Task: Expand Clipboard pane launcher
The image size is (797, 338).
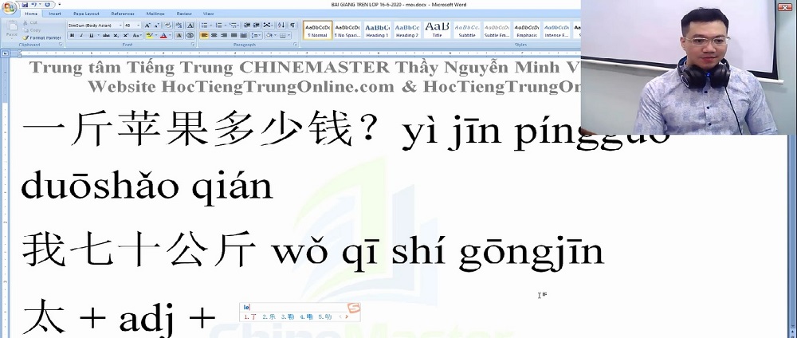Action: pyautogui.click(x=61, y=45)
